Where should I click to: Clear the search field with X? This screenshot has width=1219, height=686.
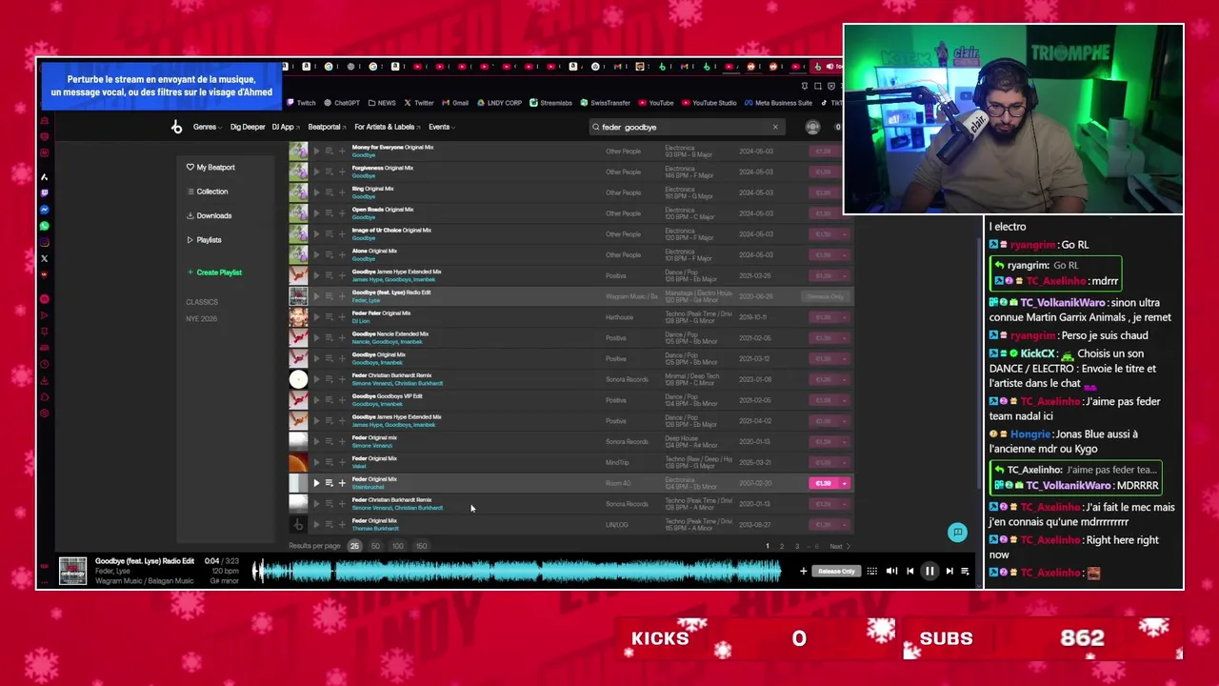point(775,127)
